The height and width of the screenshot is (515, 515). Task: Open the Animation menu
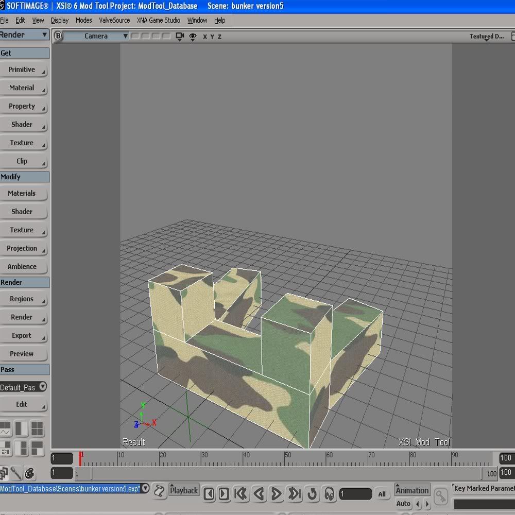412,490
